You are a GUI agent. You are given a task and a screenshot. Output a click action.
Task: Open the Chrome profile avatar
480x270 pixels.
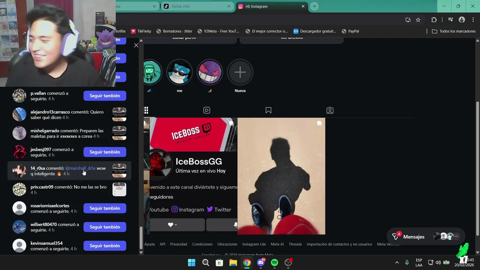462,20
